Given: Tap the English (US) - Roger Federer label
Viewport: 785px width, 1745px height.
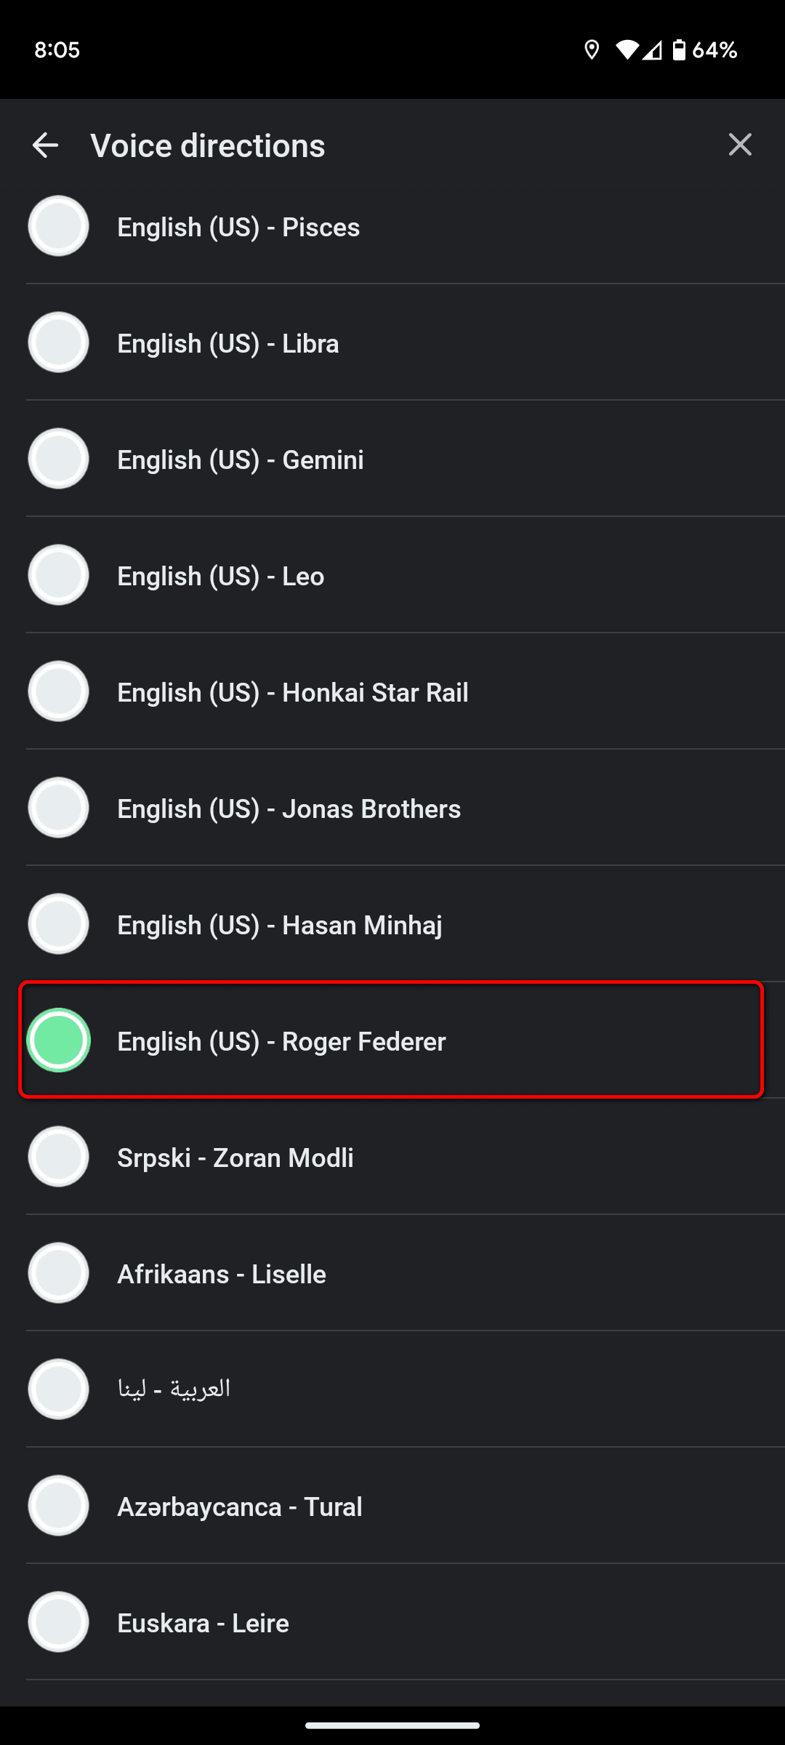Looking at the screenshot, I should [281, 1041].
